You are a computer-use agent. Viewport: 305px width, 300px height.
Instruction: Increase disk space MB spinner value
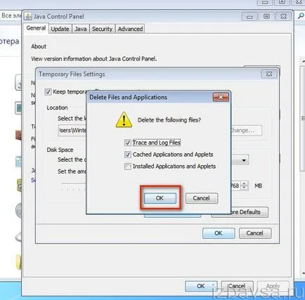click(x=245, y=183)
